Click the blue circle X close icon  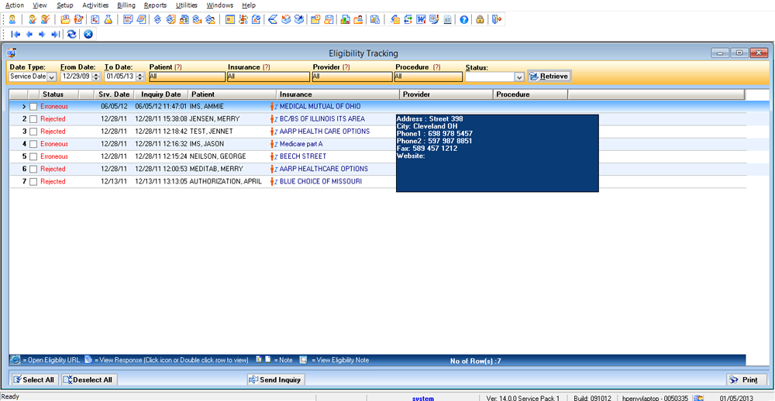(x=88, y=34)
